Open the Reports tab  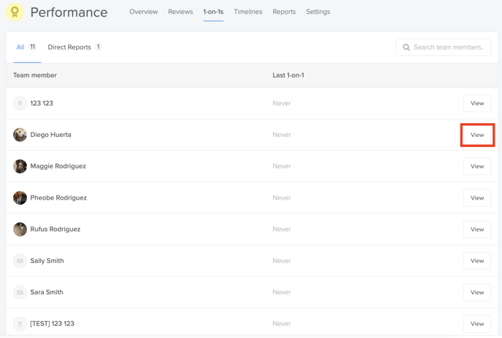pos(284,12)
